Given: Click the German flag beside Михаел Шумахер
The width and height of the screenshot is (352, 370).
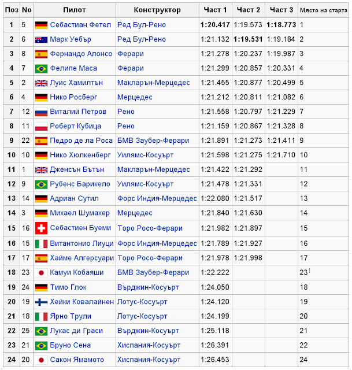Looking at the screenshot, I should (41, 213).
